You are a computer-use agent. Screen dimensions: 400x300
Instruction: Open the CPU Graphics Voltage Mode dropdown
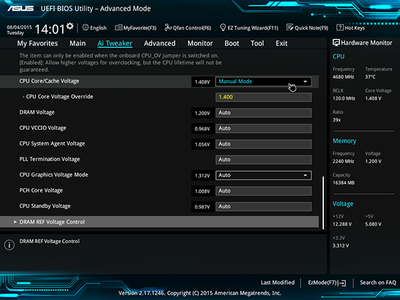tap(263, 175)
